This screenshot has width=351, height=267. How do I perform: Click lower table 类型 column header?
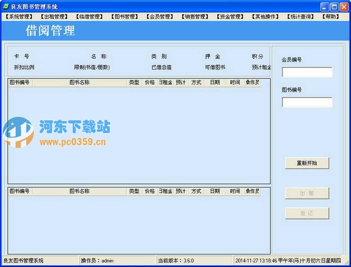134,191
